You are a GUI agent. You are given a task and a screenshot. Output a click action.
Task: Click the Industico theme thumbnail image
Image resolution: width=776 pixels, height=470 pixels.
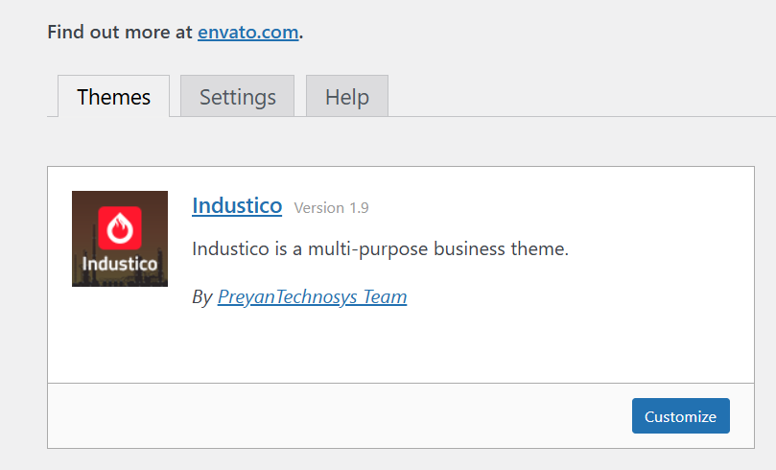click(x=120, y=239)
